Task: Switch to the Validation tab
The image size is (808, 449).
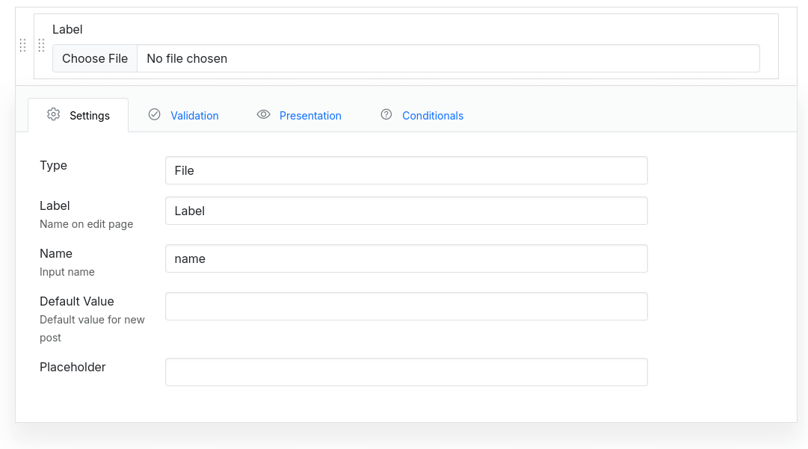Action: coord(194,115)
